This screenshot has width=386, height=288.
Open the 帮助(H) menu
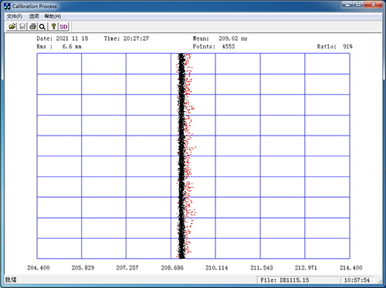pos(52,16)
